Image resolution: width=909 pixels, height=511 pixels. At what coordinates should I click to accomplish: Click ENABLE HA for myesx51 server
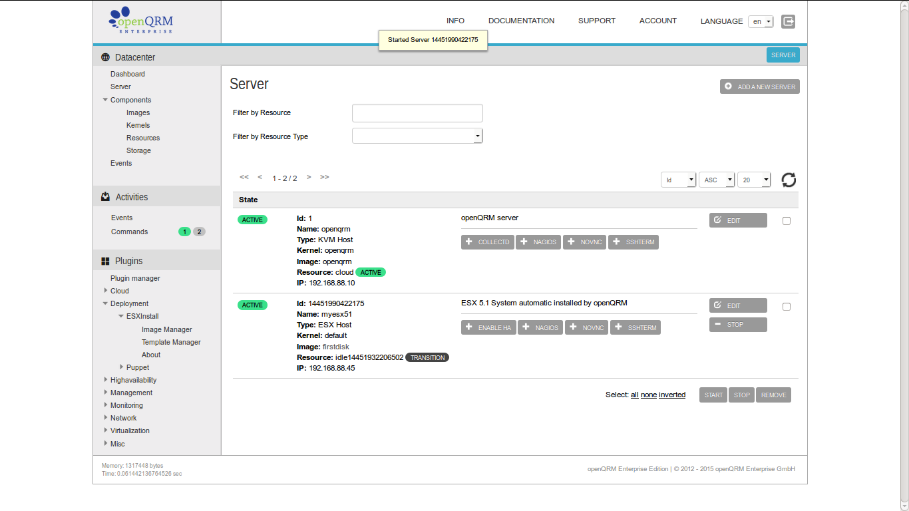click(488, 327)
